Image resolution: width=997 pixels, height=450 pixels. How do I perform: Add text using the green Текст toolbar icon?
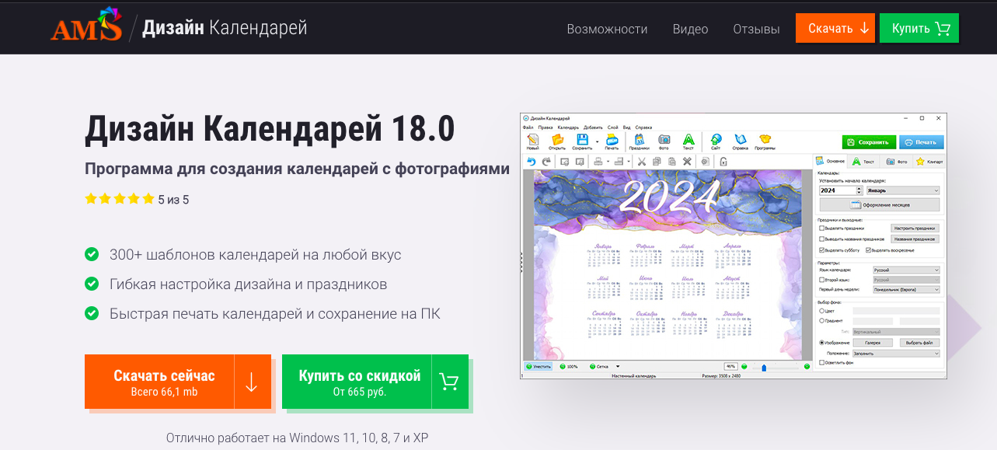click(688, 141)
